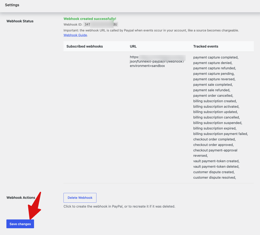Select 'customer dispute resolved' event text

click(x=215, y=177)
